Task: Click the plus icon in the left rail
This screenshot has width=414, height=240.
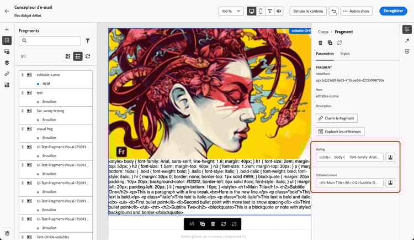Action: coord(7,29)
